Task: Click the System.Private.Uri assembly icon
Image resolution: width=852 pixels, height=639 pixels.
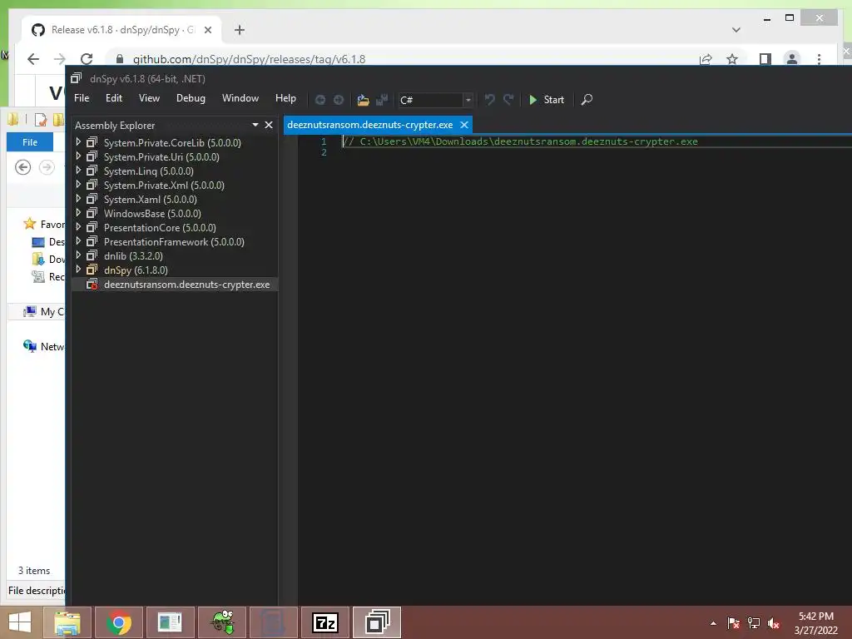Action: point(92,156)
